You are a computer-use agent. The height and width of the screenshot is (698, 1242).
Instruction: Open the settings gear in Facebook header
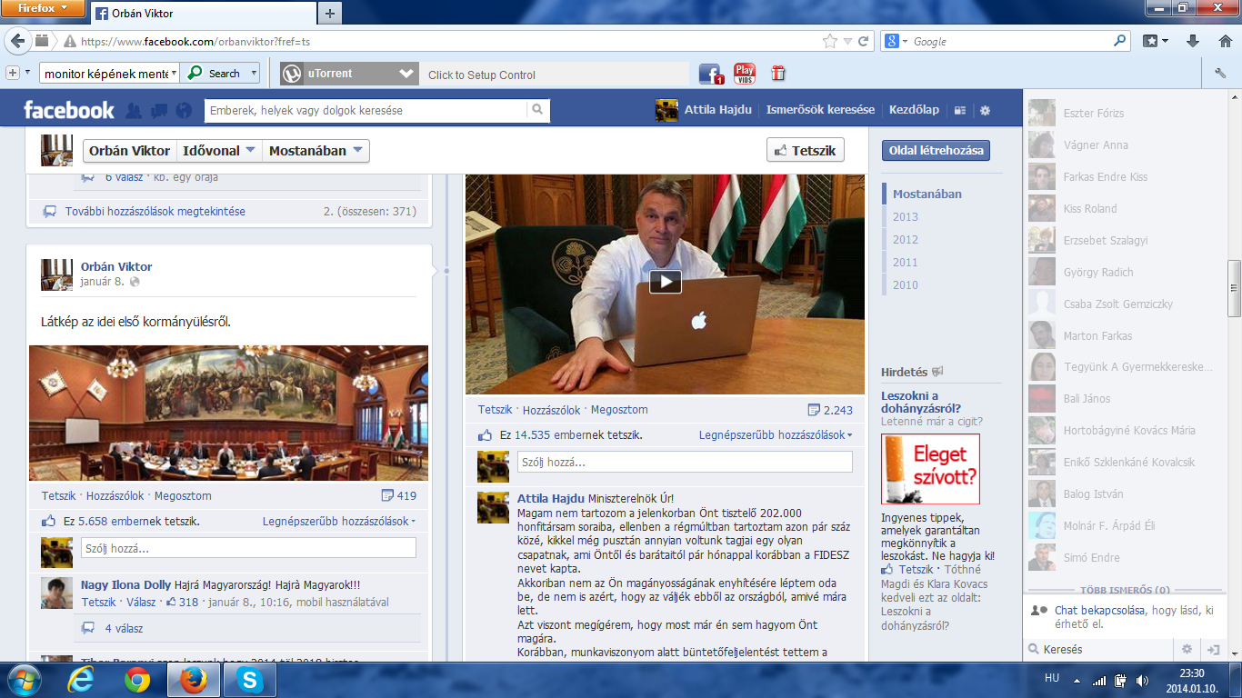pyautogui.click(x=985, y=110)
